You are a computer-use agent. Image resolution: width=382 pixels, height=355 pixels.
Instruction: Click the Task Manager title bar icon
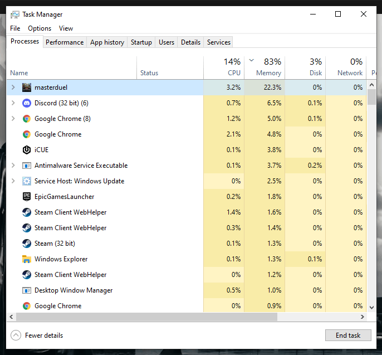click(15, 14)
